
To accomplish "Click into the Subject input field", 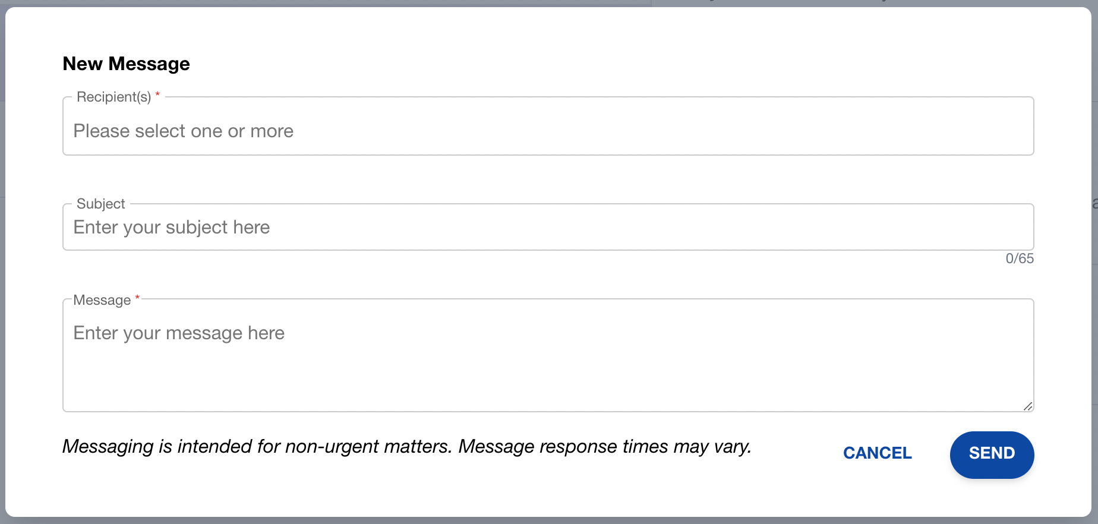I will coord(548,228).
